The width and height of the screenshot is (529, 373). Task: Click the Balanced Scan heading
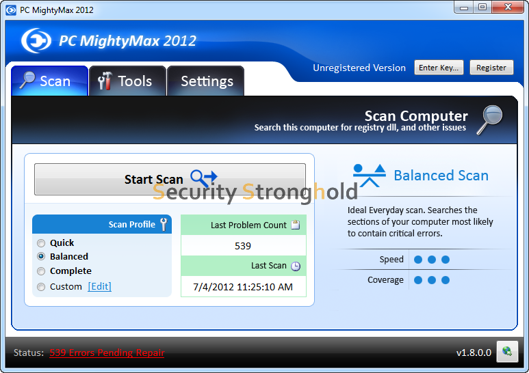click(x=441, y=176)
